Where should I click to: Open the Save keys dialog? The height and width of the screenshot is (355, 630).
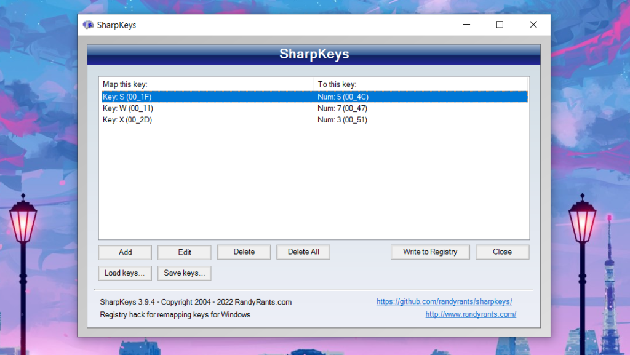point(185,273)
